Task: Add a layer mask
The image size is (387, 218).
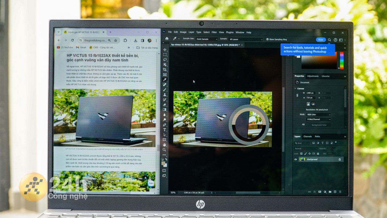Action: click(320, 192)
